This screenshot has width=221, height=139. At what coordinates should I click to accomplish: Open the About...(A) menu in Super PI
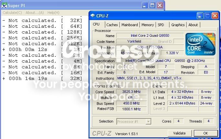(35, 13)
